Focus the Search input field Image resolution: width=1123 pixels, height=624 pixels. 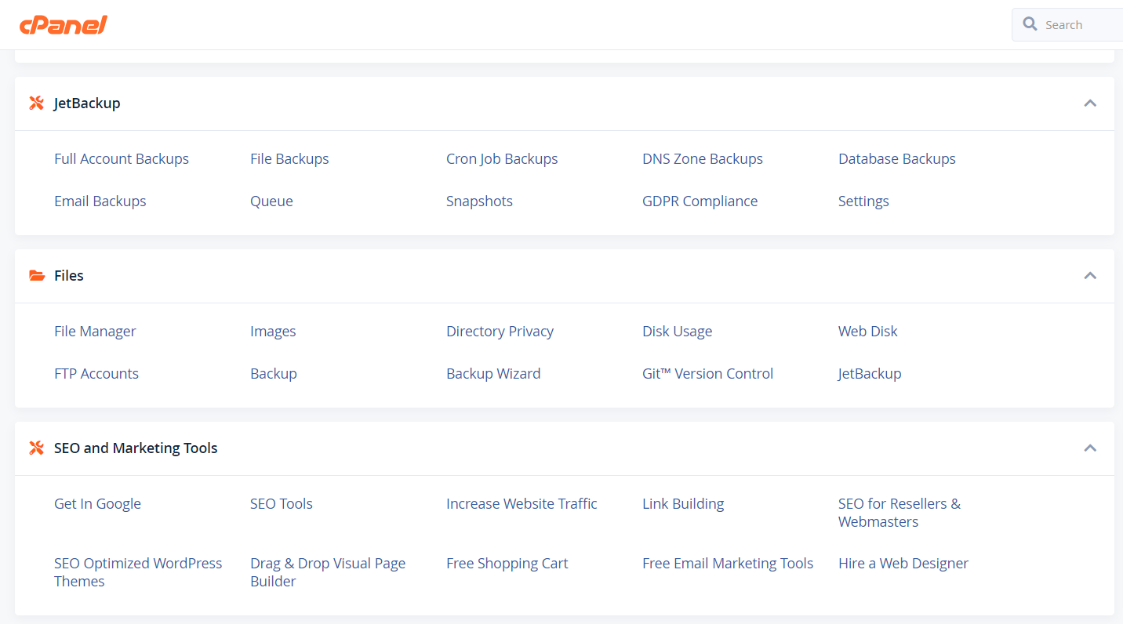tap(1067, 24)
